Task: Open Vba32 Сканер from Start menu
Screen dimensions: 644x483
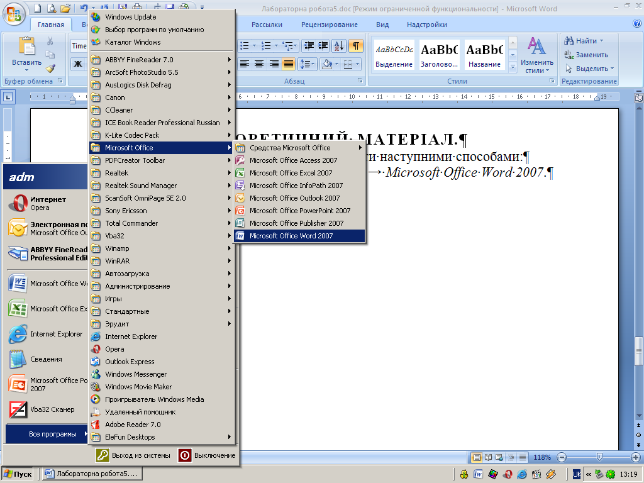Action: [x=47, y=409]
